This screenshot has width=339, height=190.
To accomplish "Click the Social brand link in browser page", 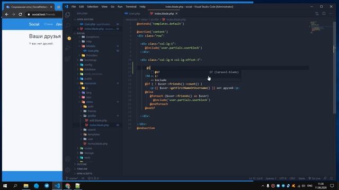I will click(x=34, y=24).
